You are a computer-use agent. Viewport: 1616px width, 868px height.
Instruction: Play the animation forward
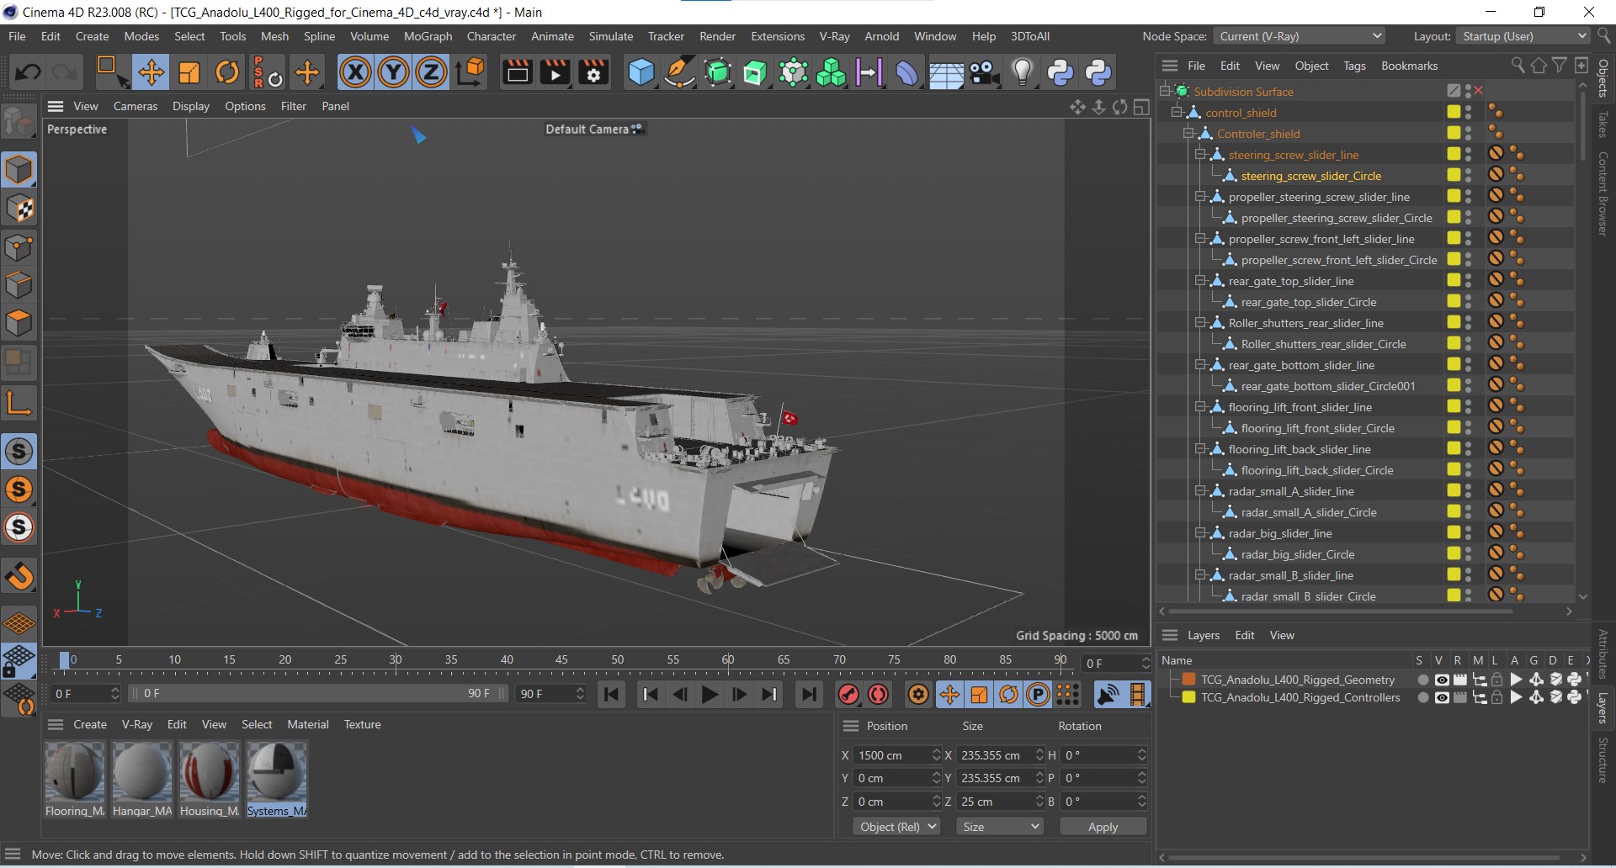pyautogui.click(x=710, y=694)
